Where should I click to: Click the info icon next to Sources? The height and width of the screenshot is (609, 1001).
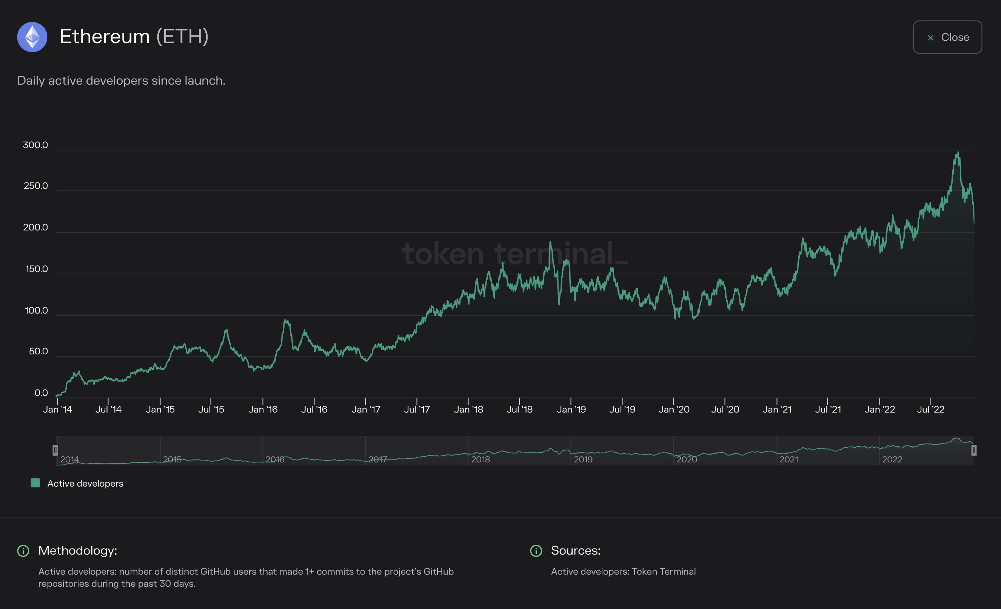click(x=537, y=550)
